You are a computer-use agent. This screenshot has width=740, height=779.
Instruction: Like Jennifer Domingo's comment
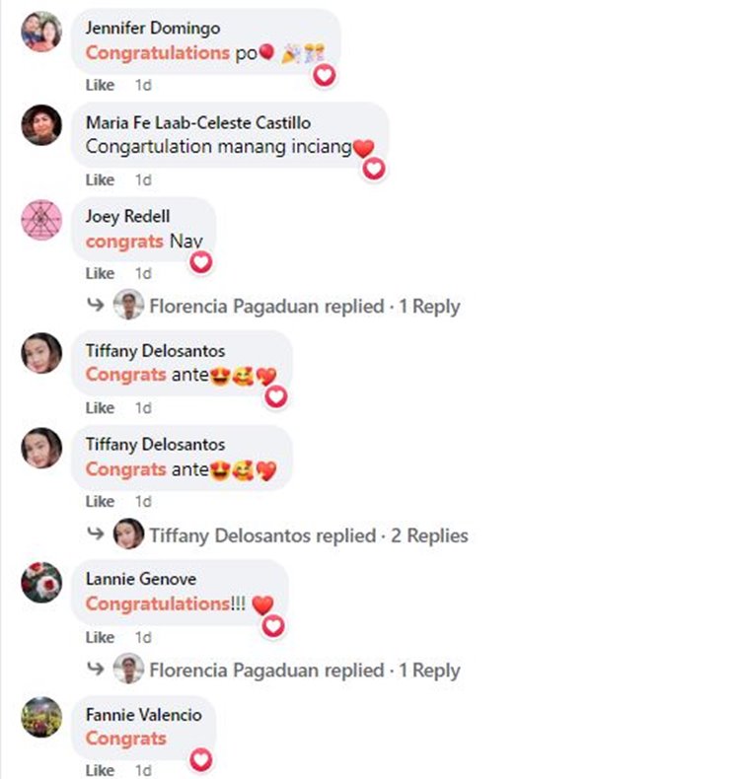click(x=100, y=86)
